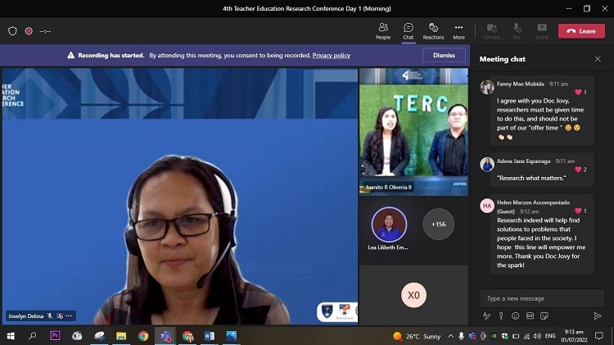Open Windows taskbar search
Image resolution: width=614 pixels, height=345 pixels.
coord(33,336)
